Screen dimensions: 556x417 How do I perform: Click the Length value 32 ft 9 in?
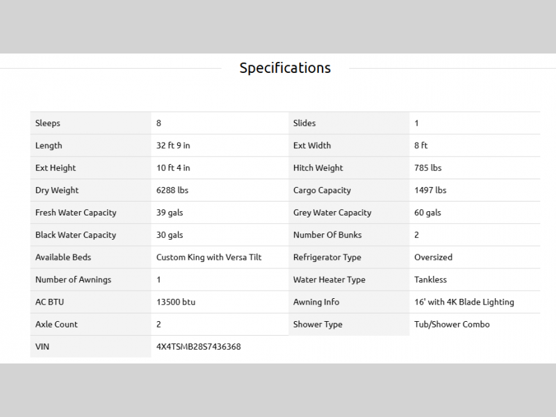(x=173, y=146)
